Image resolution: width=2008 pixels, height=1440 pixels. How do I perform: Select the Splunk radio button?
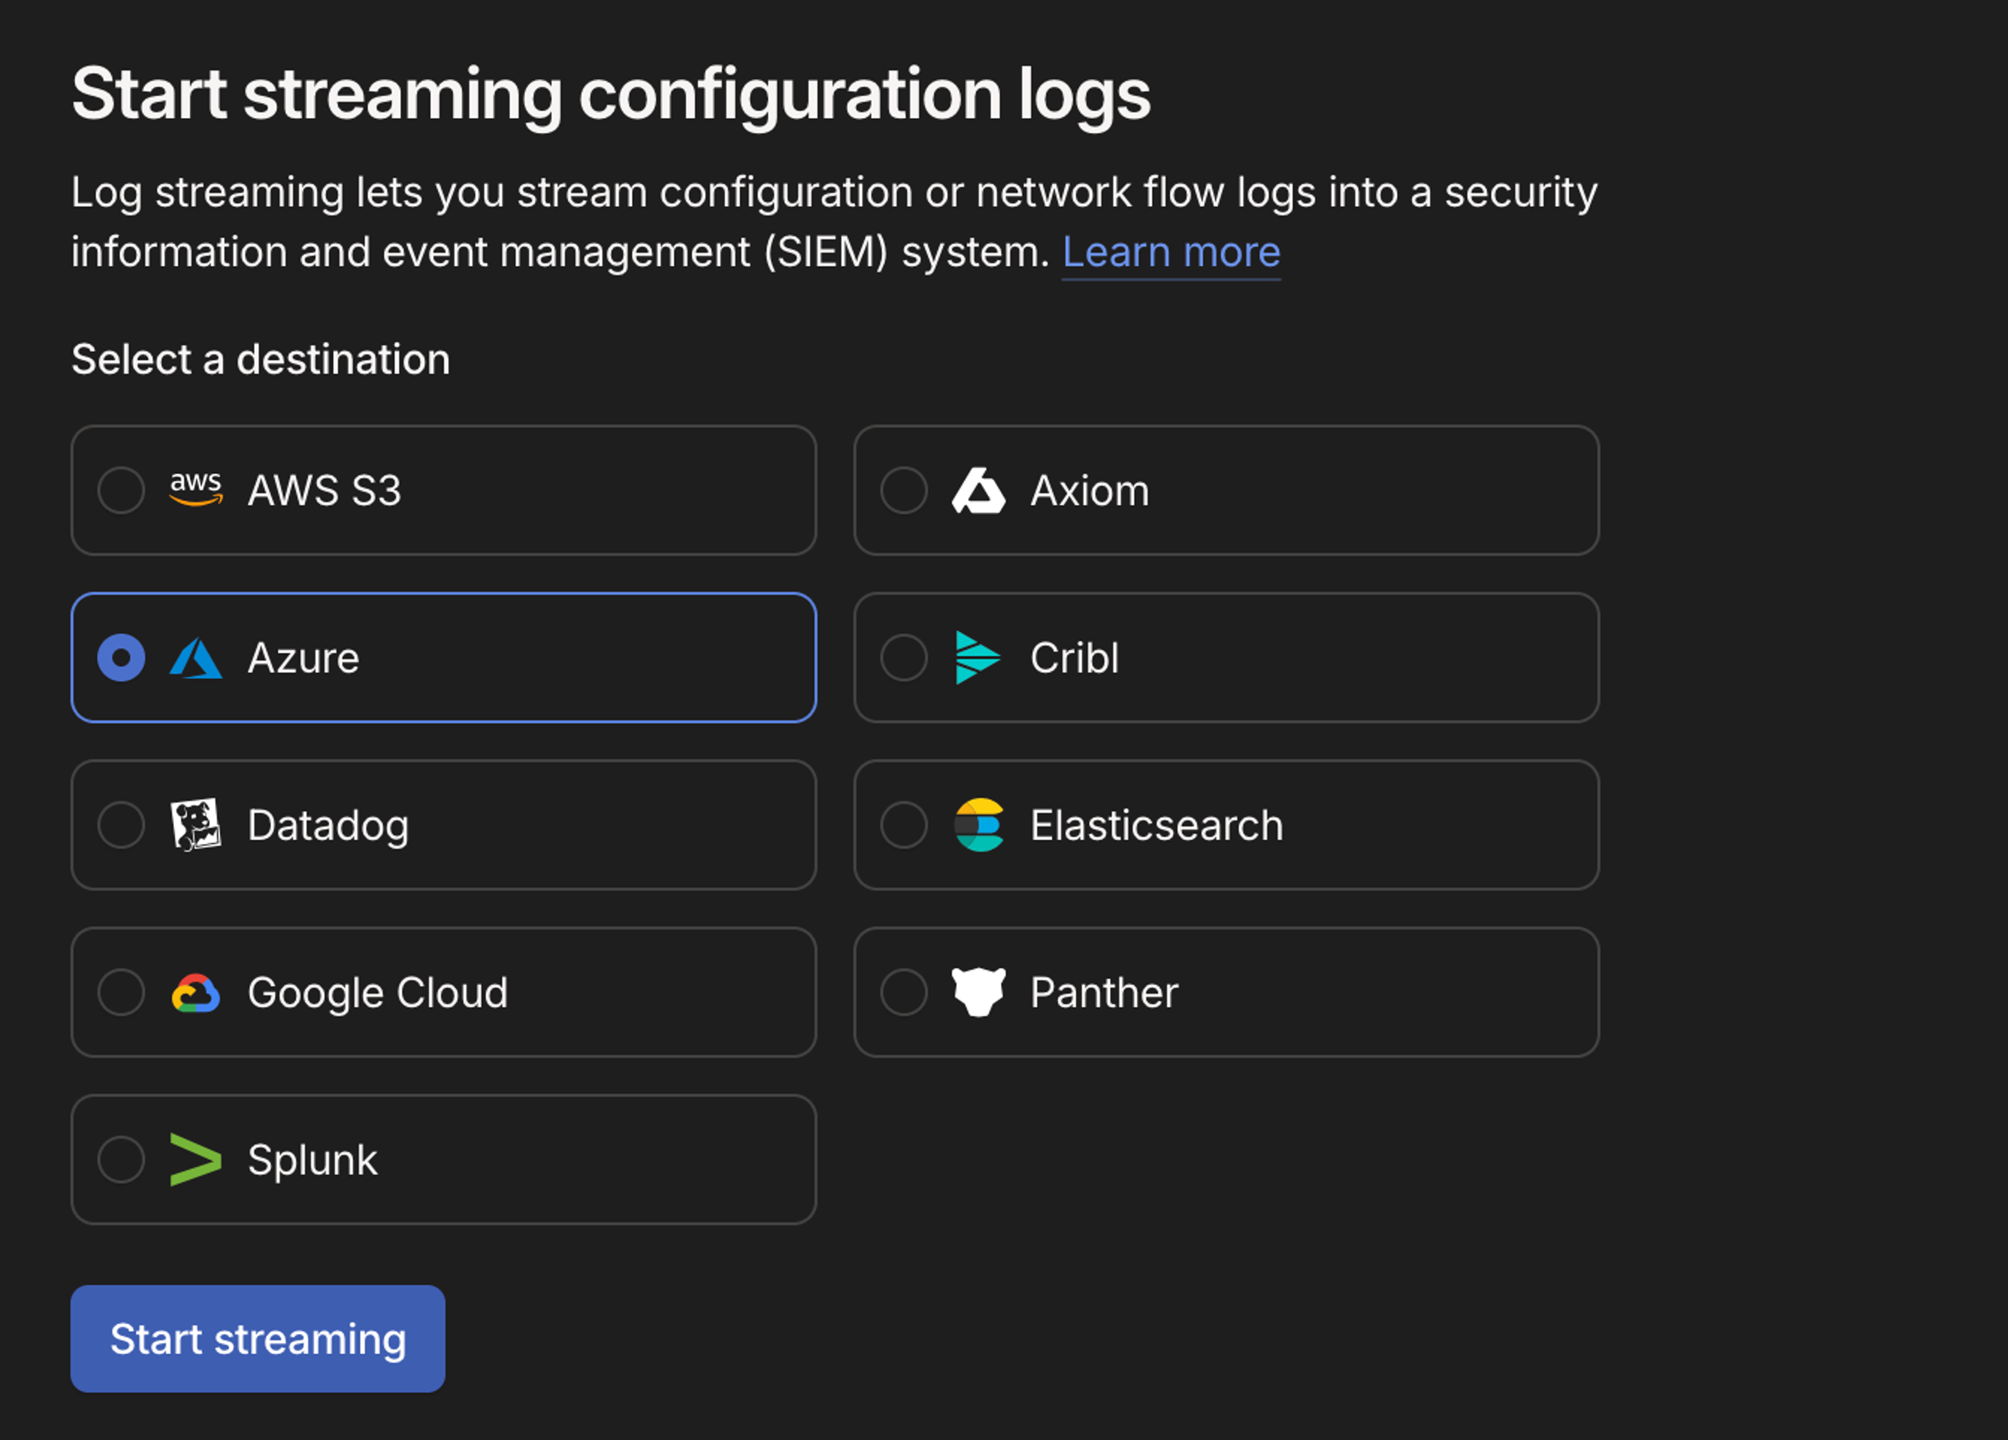pyautogui.click(x=121, y=1159)
